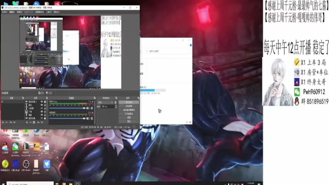Move scene up in the Scenes panel
The width and height of the screenshot is (329, 185).
[x=11, y=122]
